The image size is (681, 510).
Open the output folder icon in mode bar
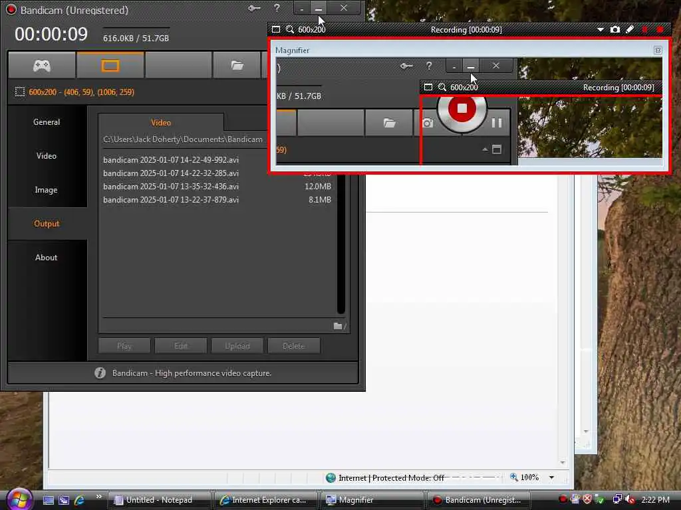pyautogui.click(x=237, y=66)
